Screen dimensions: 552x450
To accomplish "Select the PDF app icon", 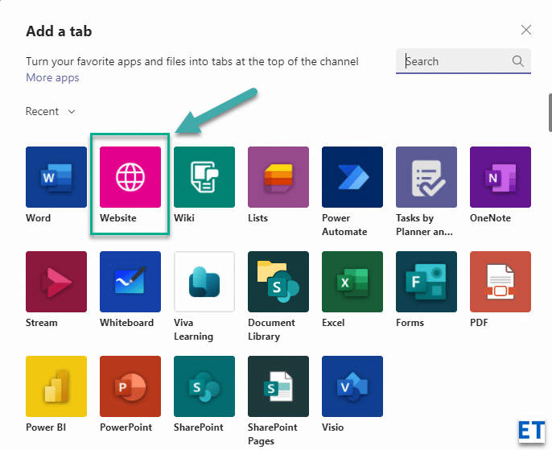I will 501,282.
